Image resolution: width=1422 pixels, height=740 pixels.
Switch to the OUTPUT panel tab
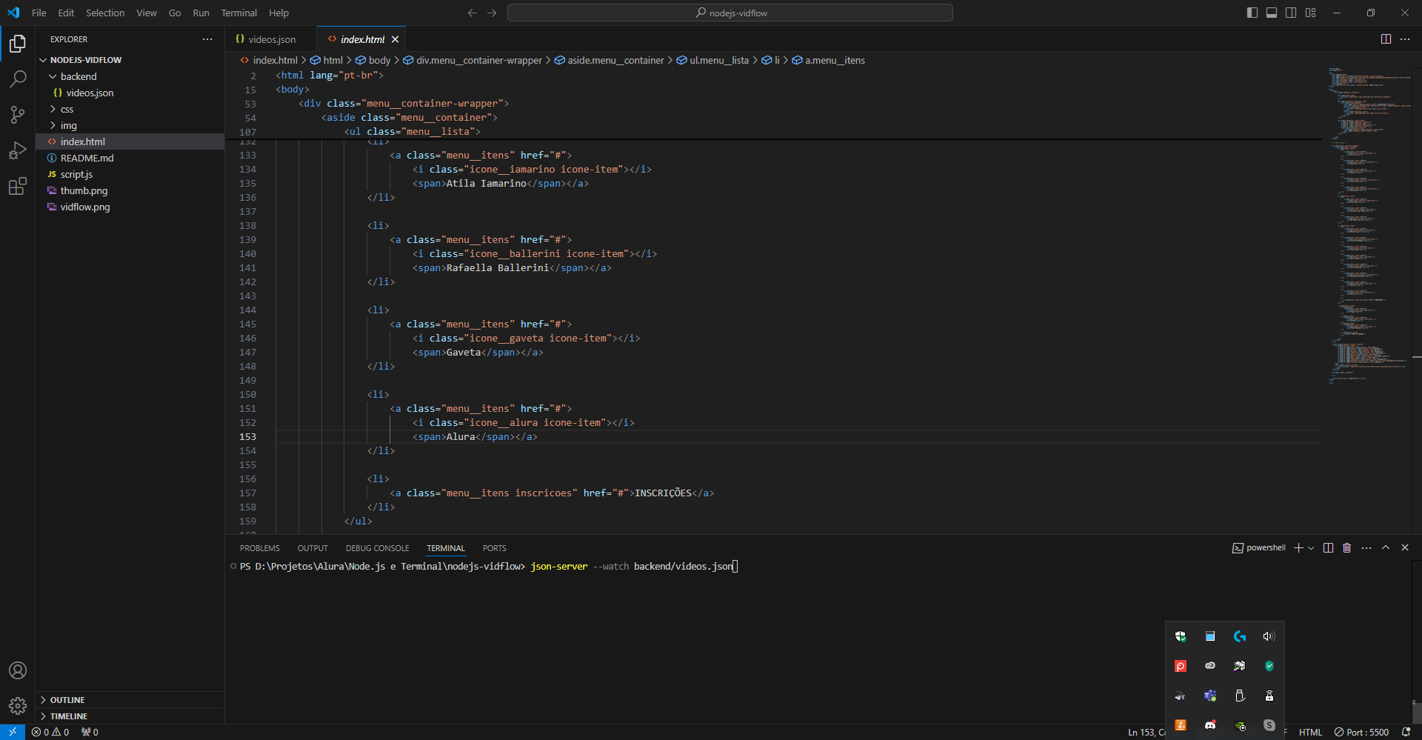click(x=313, y=548)
